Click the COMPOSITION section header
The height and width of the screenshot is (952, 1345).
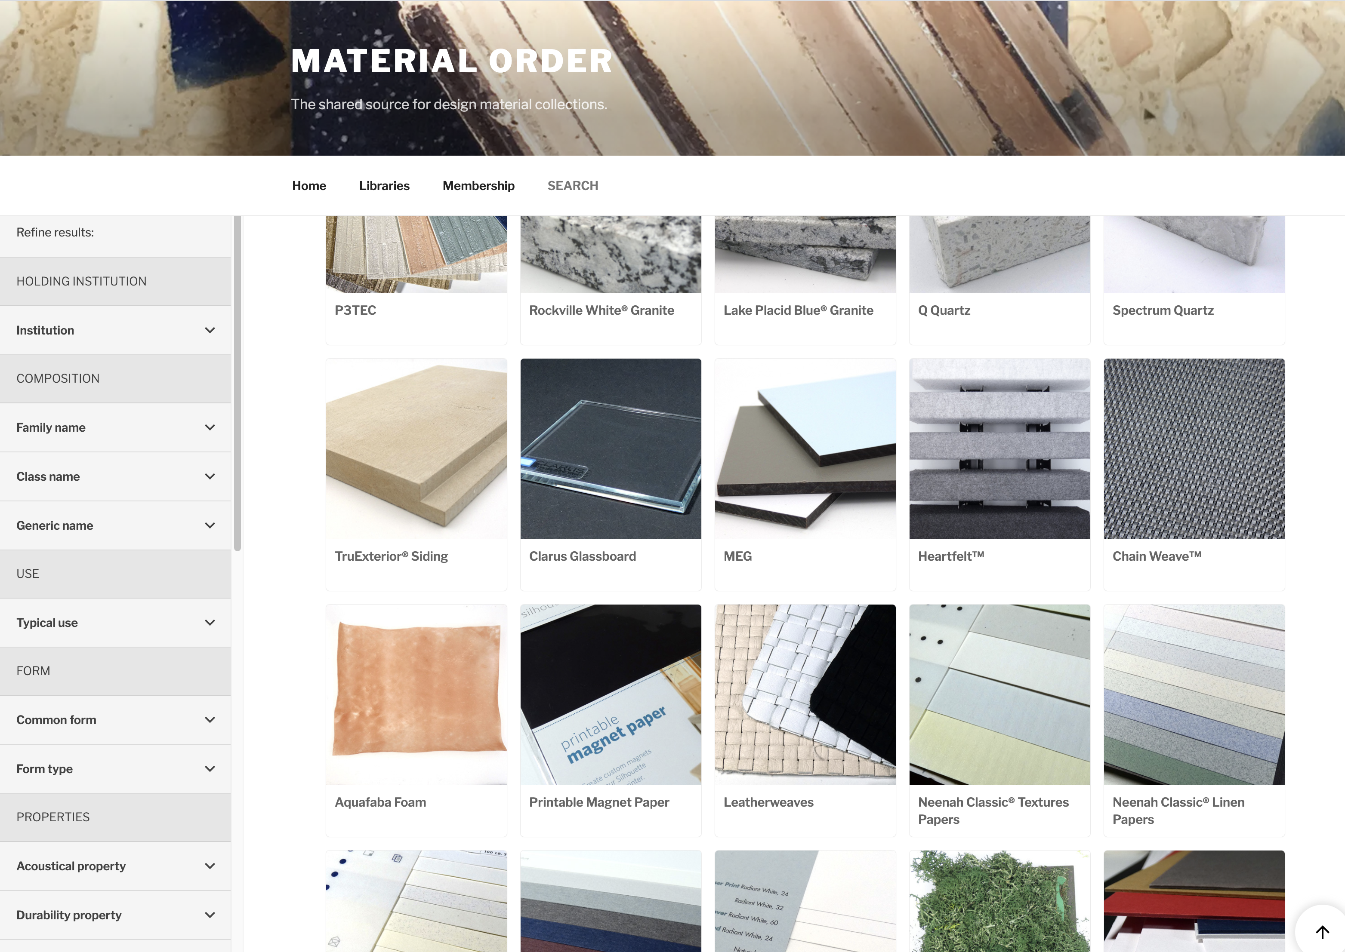[116, 379]
